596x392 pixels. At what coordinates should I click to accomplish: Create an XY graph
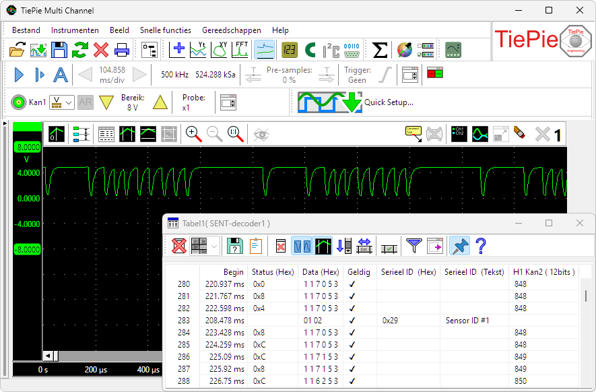pos(219,50)
